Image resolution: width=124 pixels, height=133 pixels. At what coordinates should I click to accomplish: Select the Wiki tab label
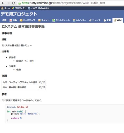click(x=119, y=20)
